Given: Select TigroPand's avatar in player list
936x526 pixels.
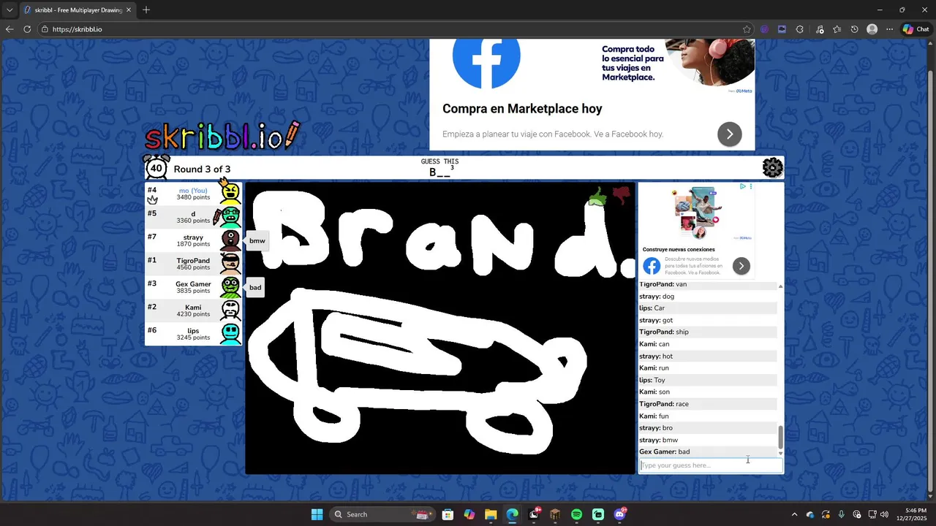Looking at the screenshot, I should tap(230, 263).
